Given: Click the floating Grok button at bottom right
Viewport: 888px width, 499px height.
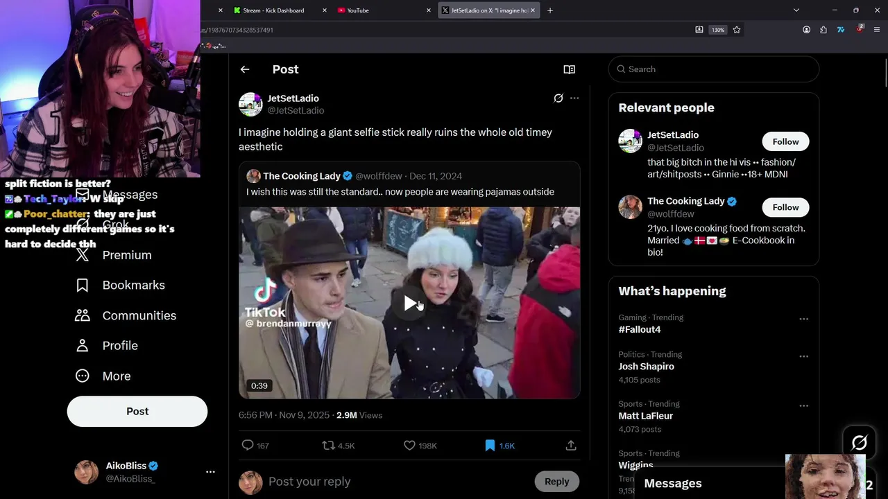Looking at the screenshot, I should [x=859, y=442].
